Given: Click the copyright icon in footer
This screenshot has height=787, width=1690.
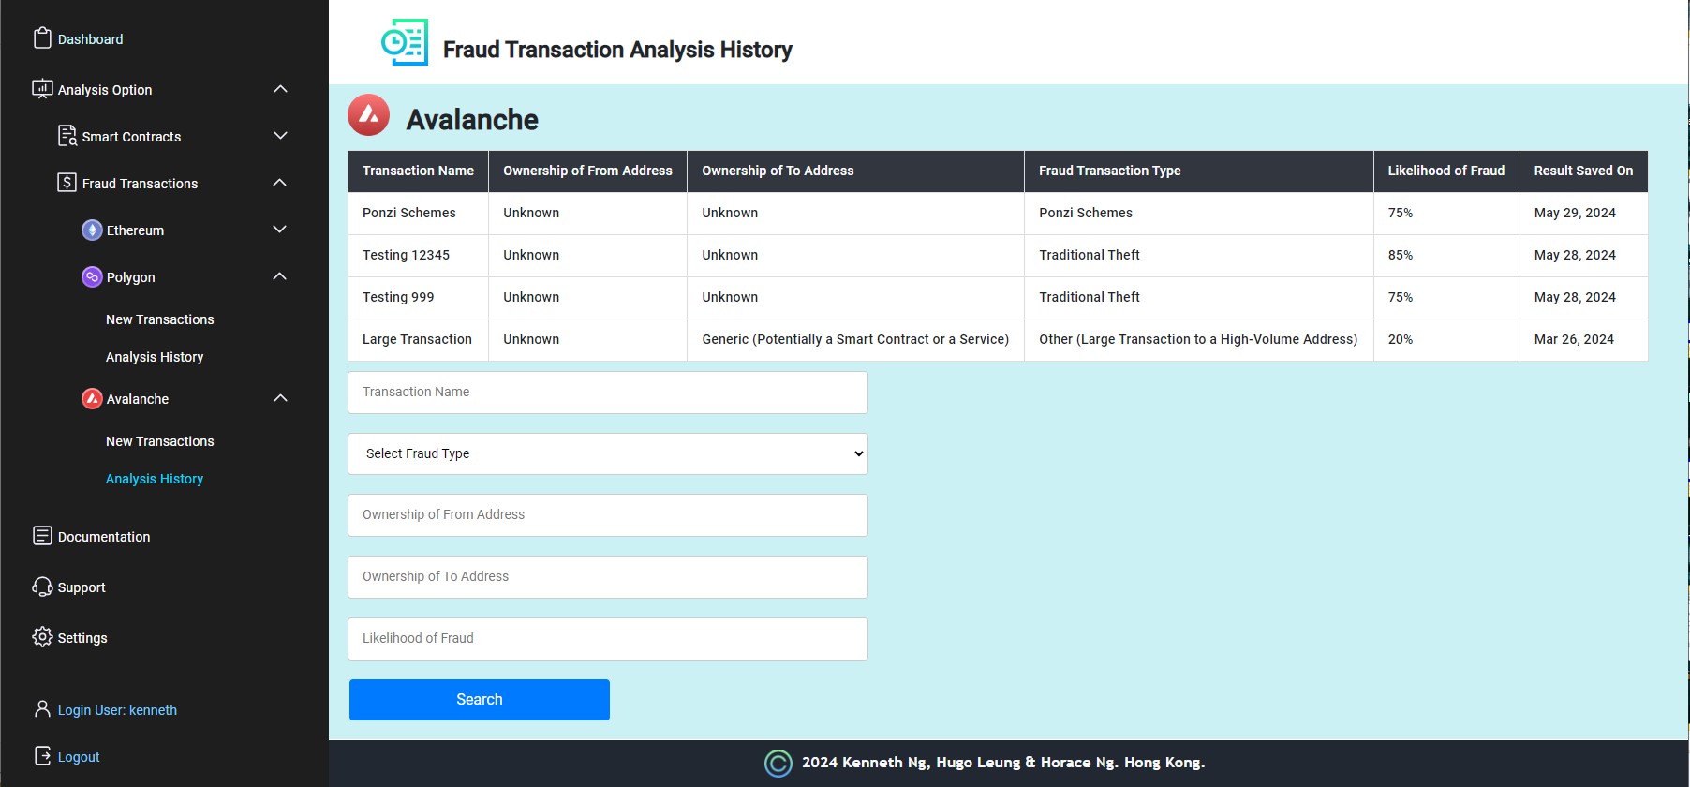Looking at the screenshot, I should pyautogui.click(x=778, y=764).
